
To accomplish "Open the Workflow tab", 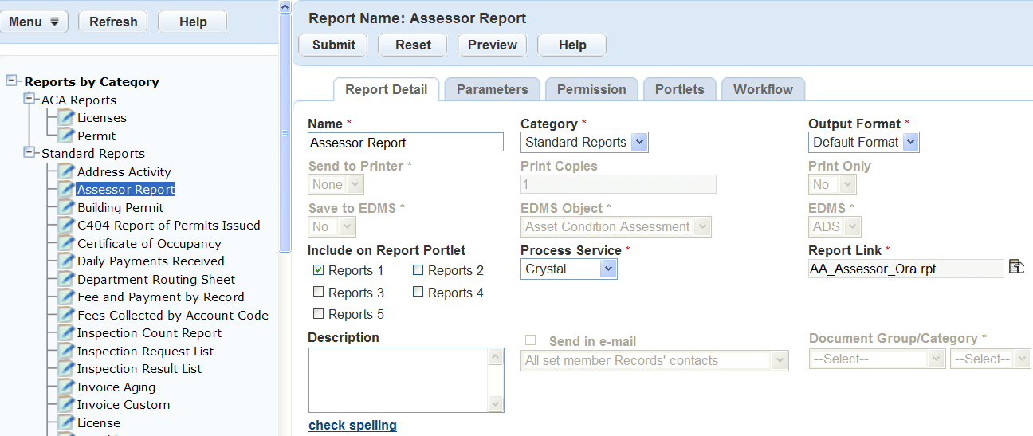I will pos(763,89).
